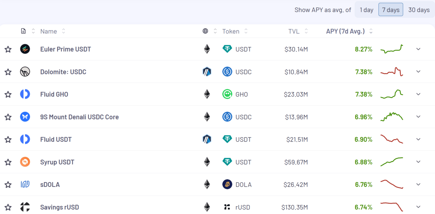
Task: Click USDC token icon in Dolomite row
Action: pyautogui.click(x=227, y=72)
